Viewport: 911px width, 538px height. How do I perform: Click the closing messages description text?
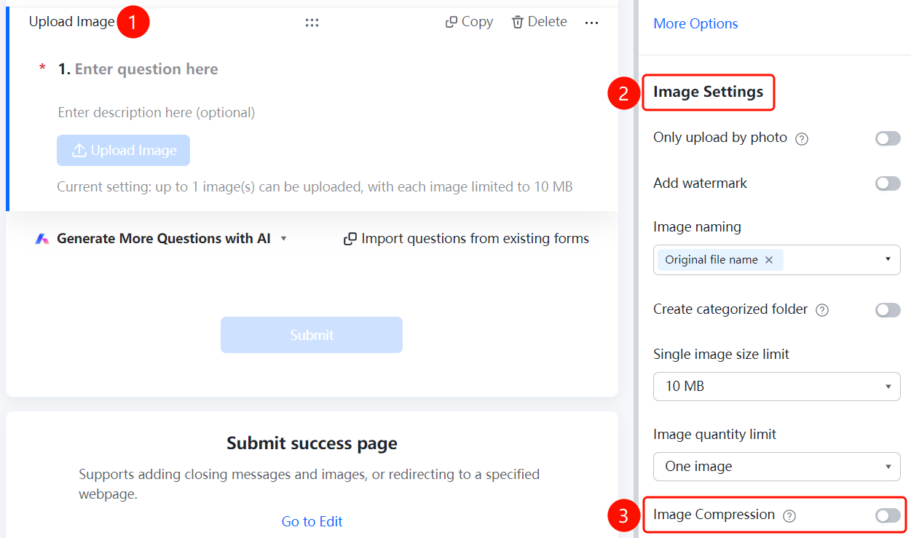coord(309,484)
